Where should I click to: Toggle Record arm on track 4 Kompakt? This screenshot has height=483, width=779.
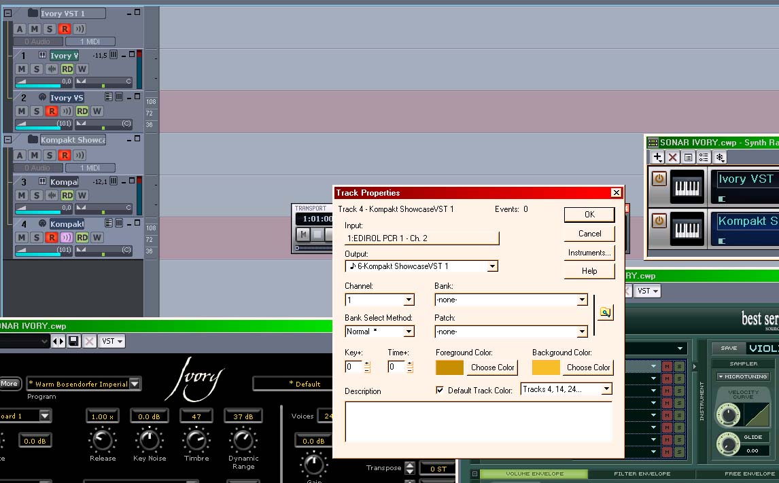52,238
